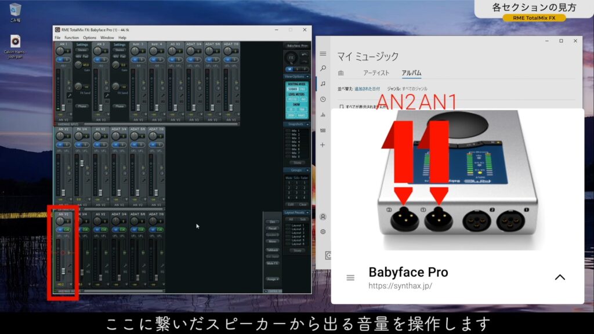Collapse the Groups panel arrow

pyautogui.click(x=307, y=170)
